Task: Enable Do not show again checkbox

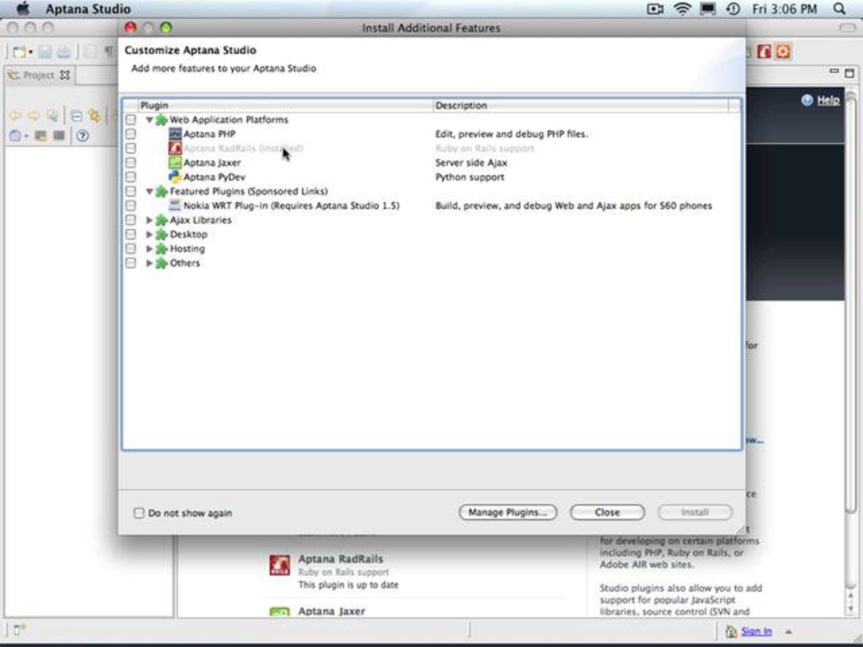Action: pos(139,513)
